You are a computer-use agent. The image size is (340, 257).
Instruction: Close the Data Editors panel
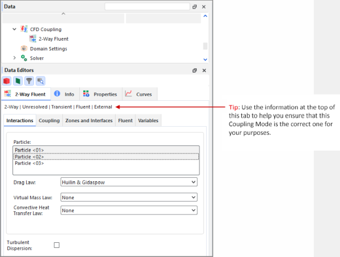tap(204, 70)
